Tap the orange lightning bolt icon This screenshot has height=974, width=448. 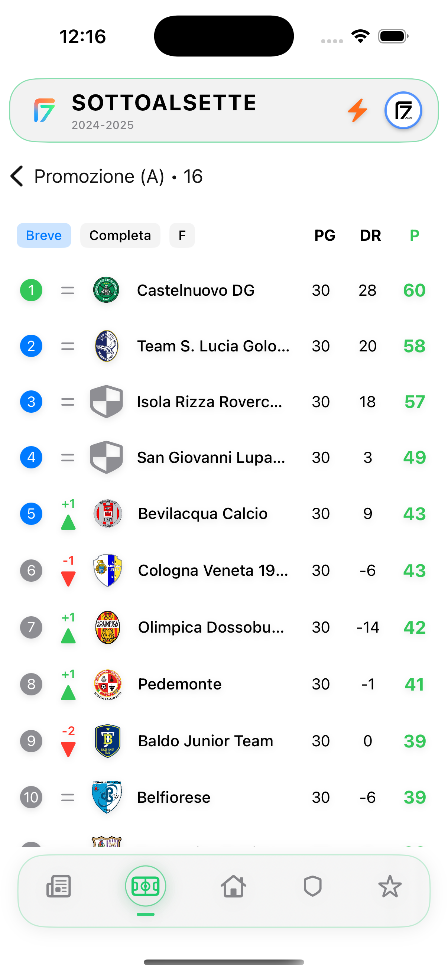coord(357,110)
